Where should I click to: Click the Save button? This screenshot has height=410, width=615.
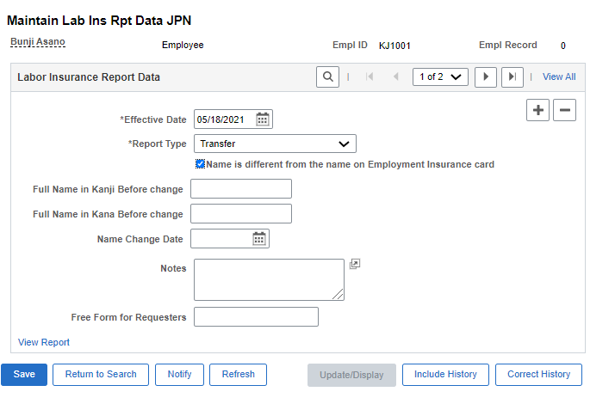pos(24,375)
